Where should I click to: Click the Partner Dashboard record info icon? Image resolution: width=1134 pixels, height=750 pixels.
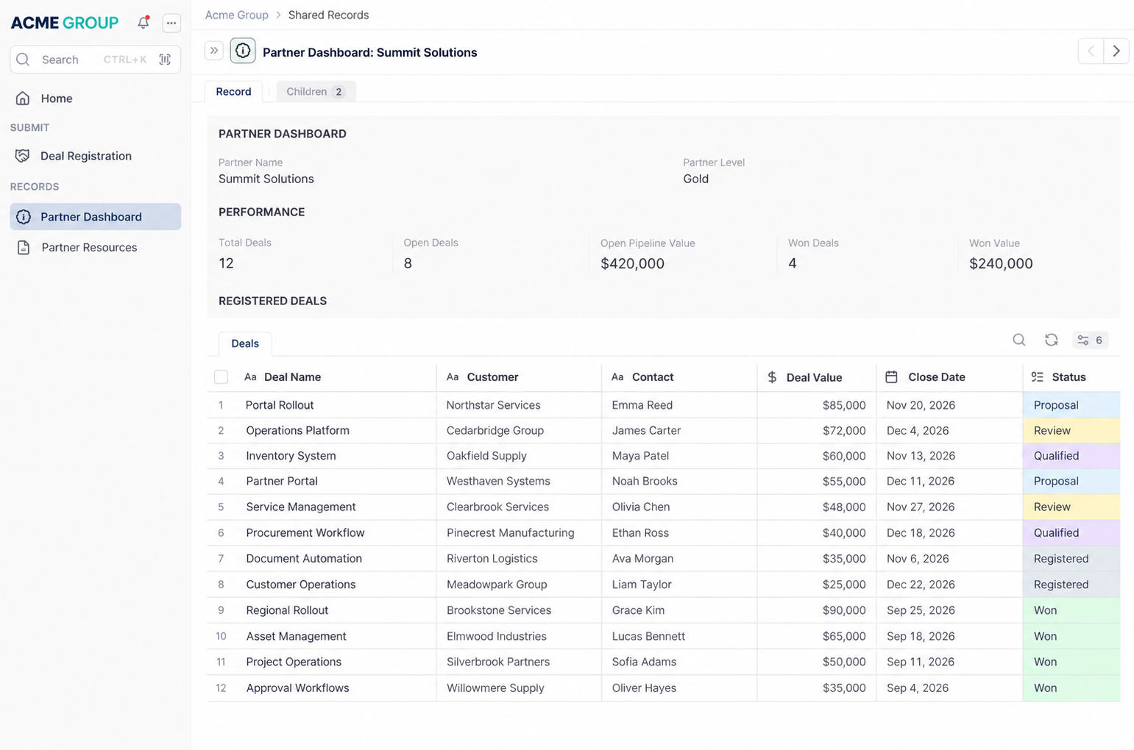point(243,51)
